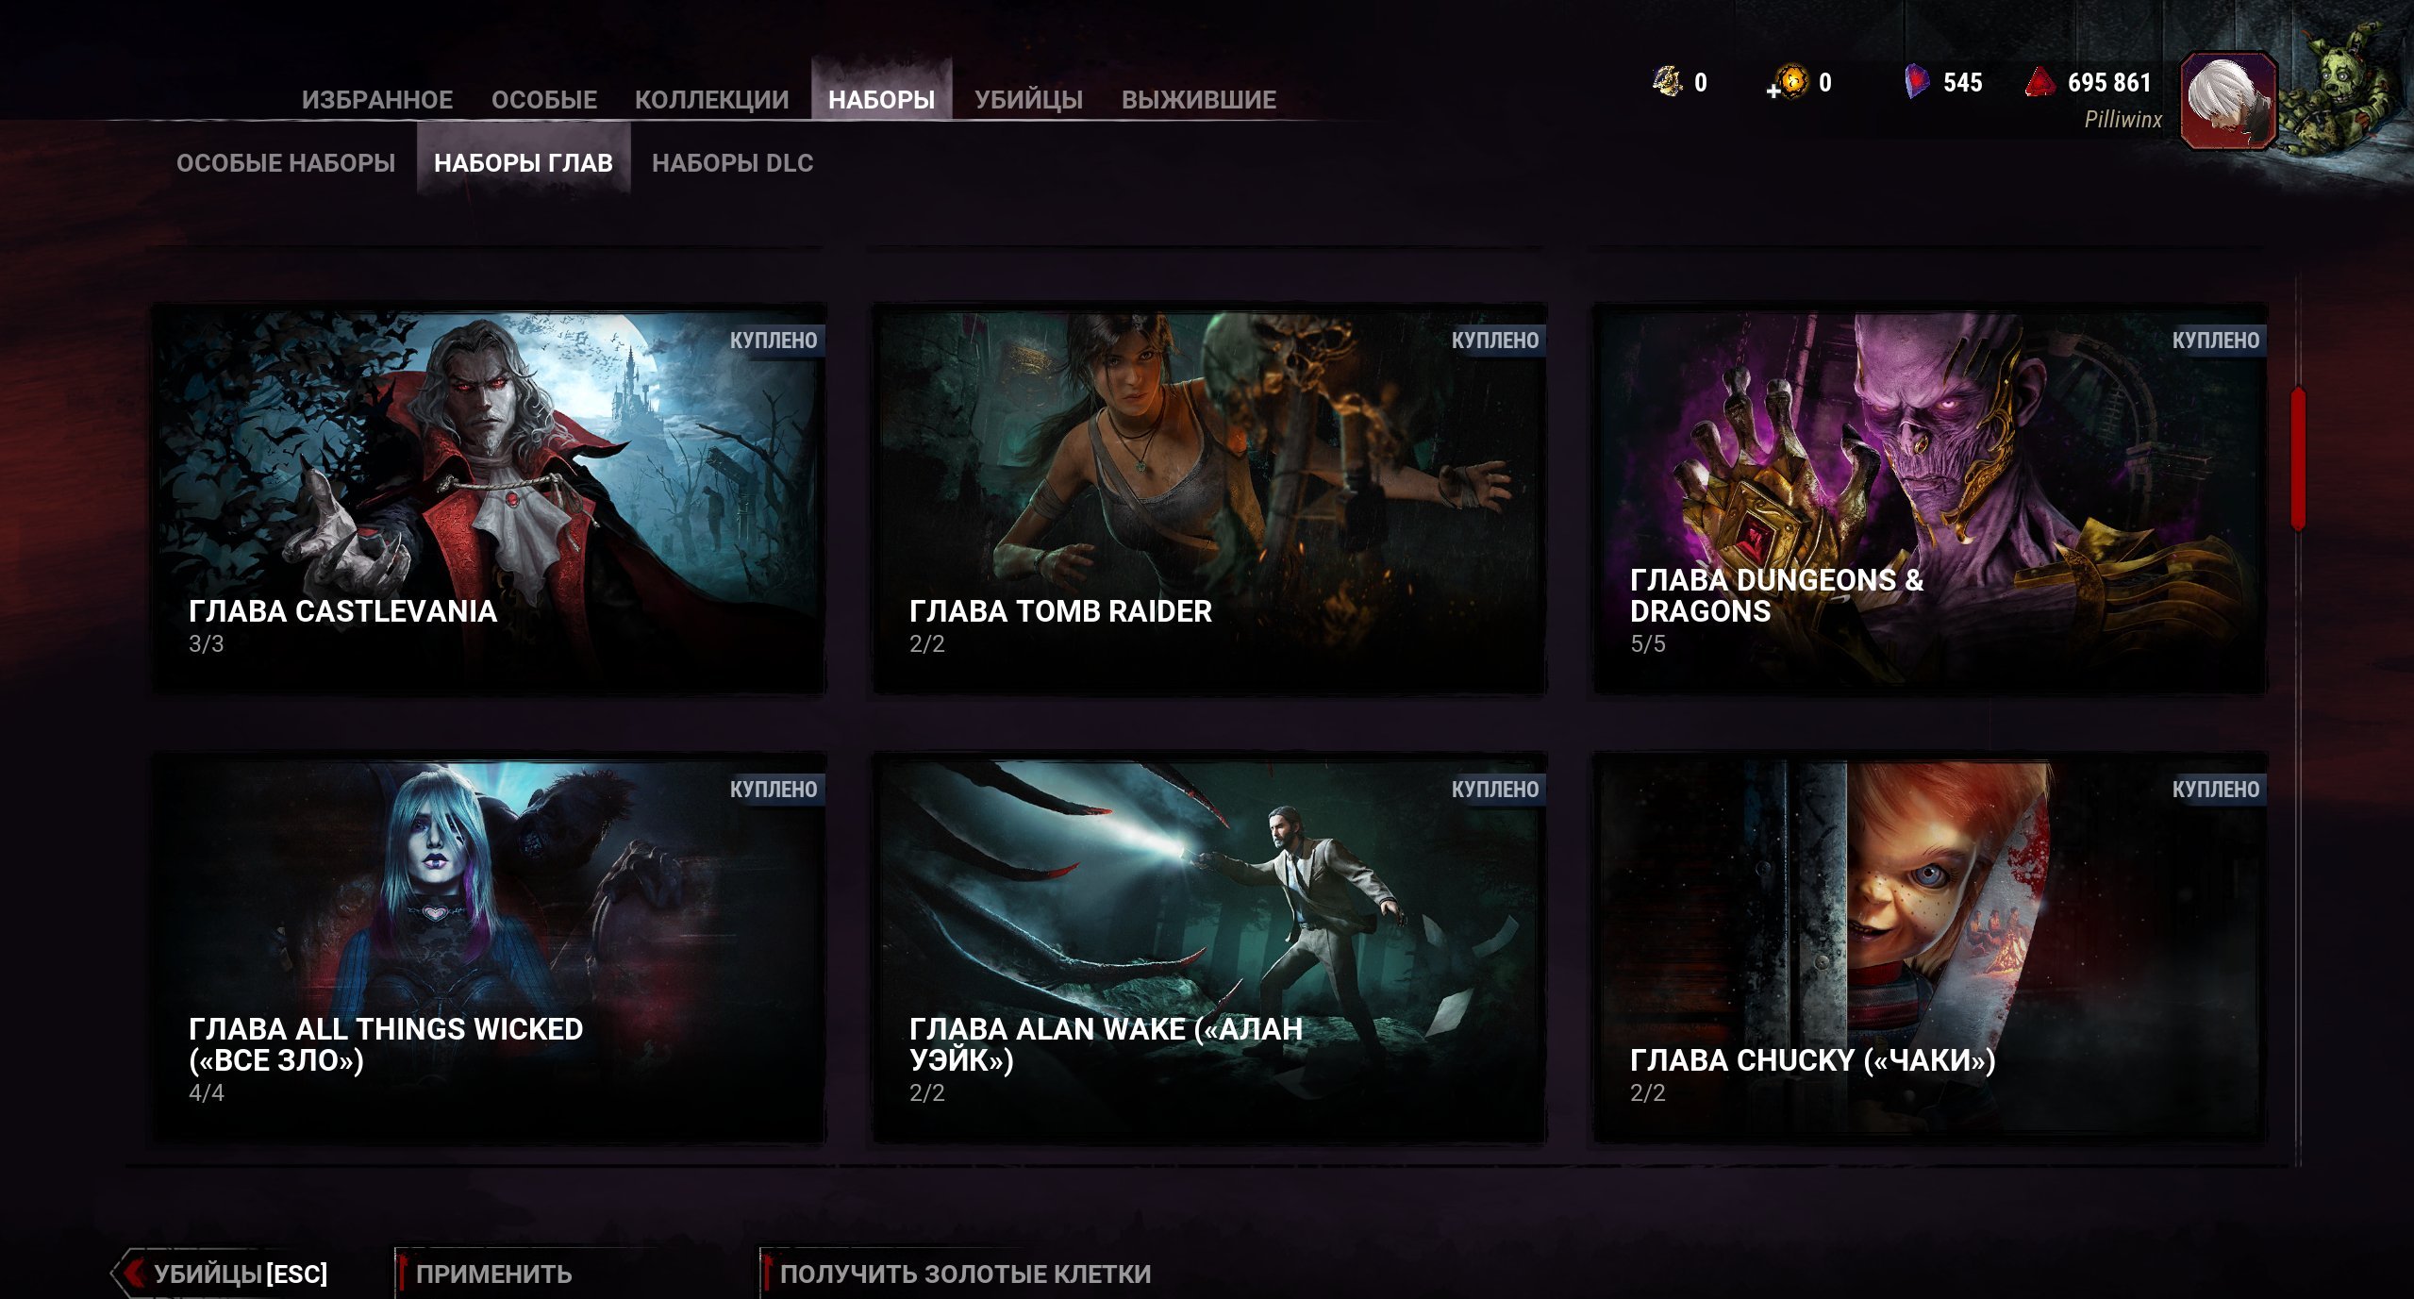Click the red back arrow next to Убийцы
The width and height of the screenshot is (2414, 1299).
pos(134,1273)
